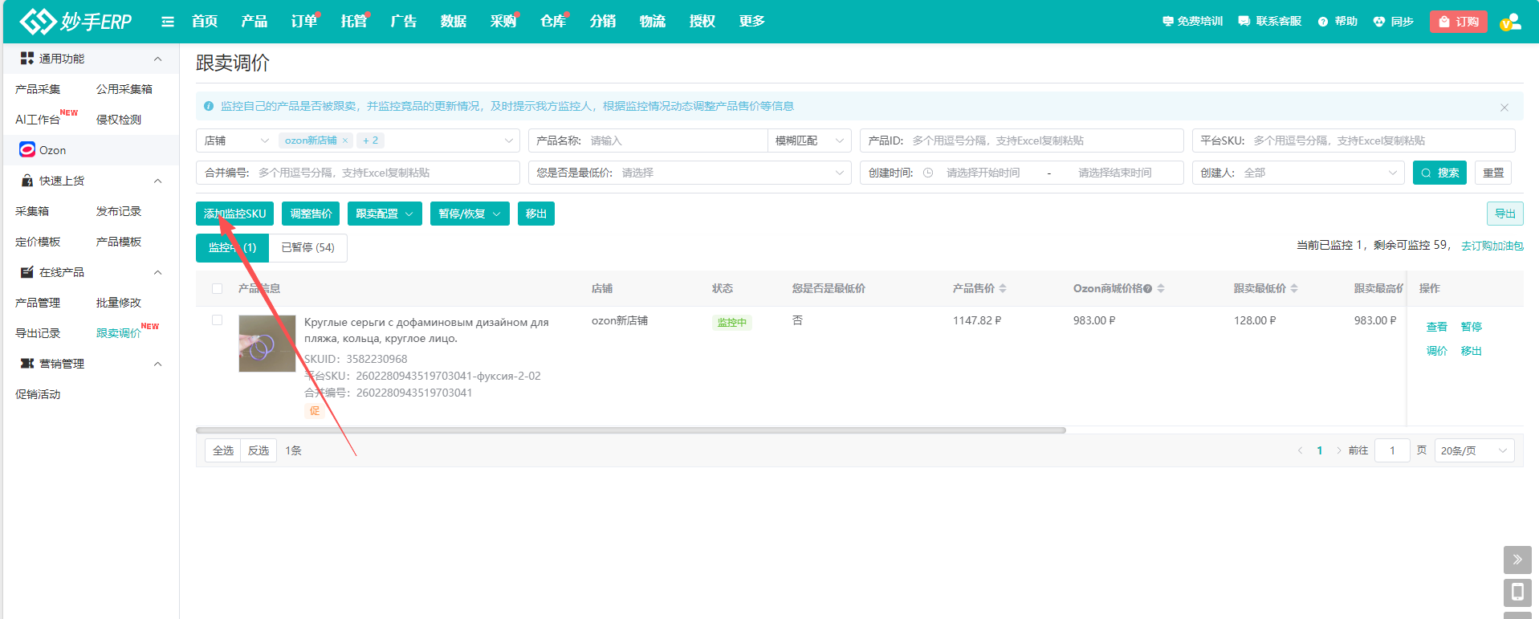The height and width of the screenshot is (619, 1539).
Task: Click the 营销管理 section icon
Action: coord(27,364)
